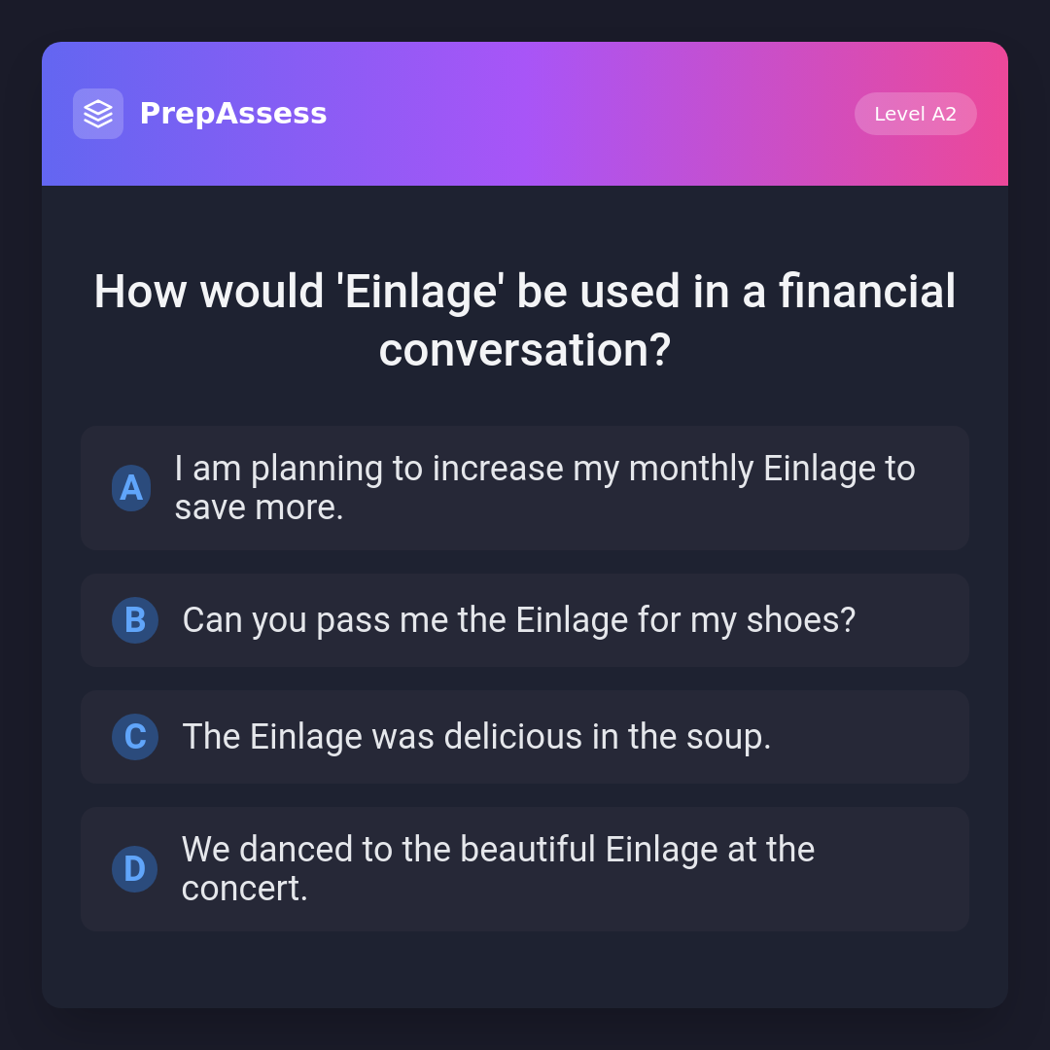Click 'save more.' in option A
Screen dimensions: 1050x1050
[259, 507]
